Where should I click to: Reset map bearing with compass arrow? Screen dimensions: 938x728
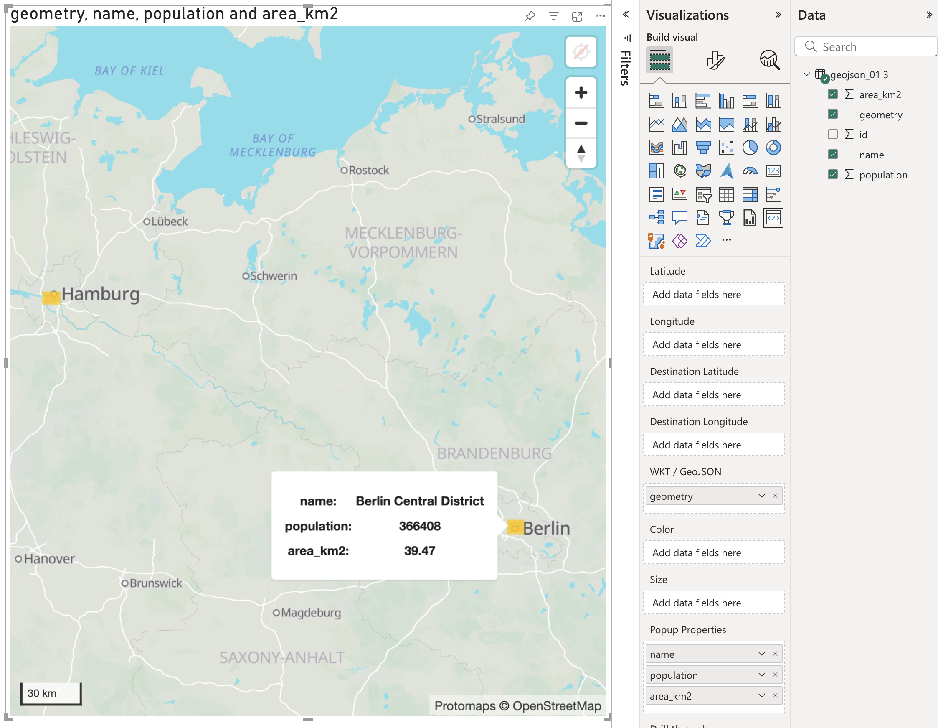tap(581, 153)
